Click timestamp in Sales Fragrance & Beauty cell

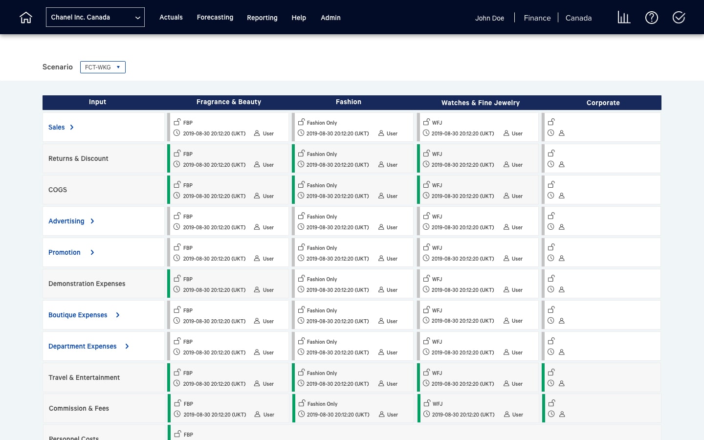[214, 133]
